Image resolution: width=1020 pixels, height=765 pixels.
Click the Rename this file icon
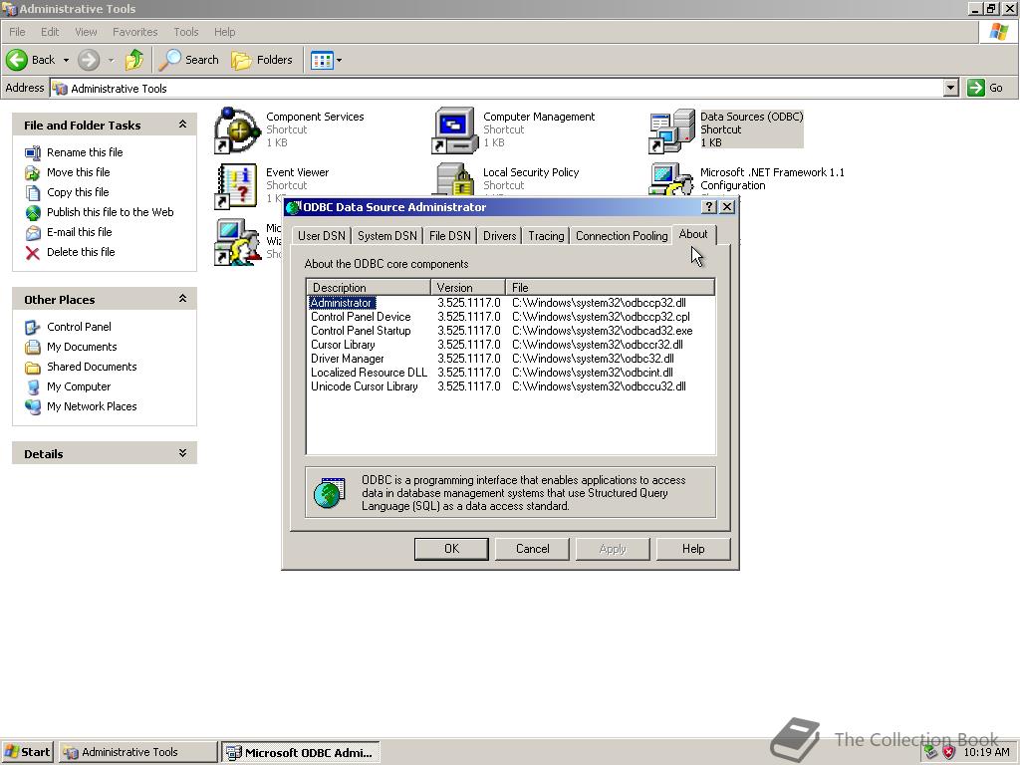33,152
